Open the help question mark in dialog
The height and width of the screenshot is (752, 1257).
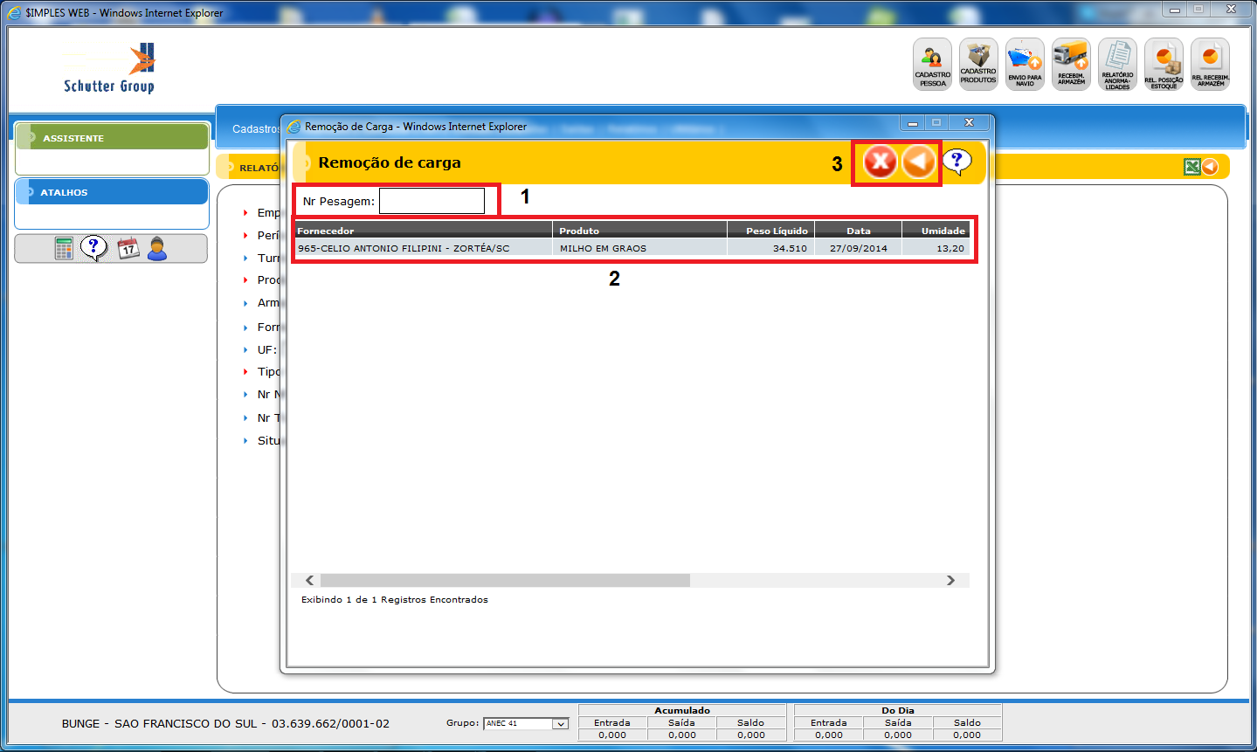coord(957,162)
